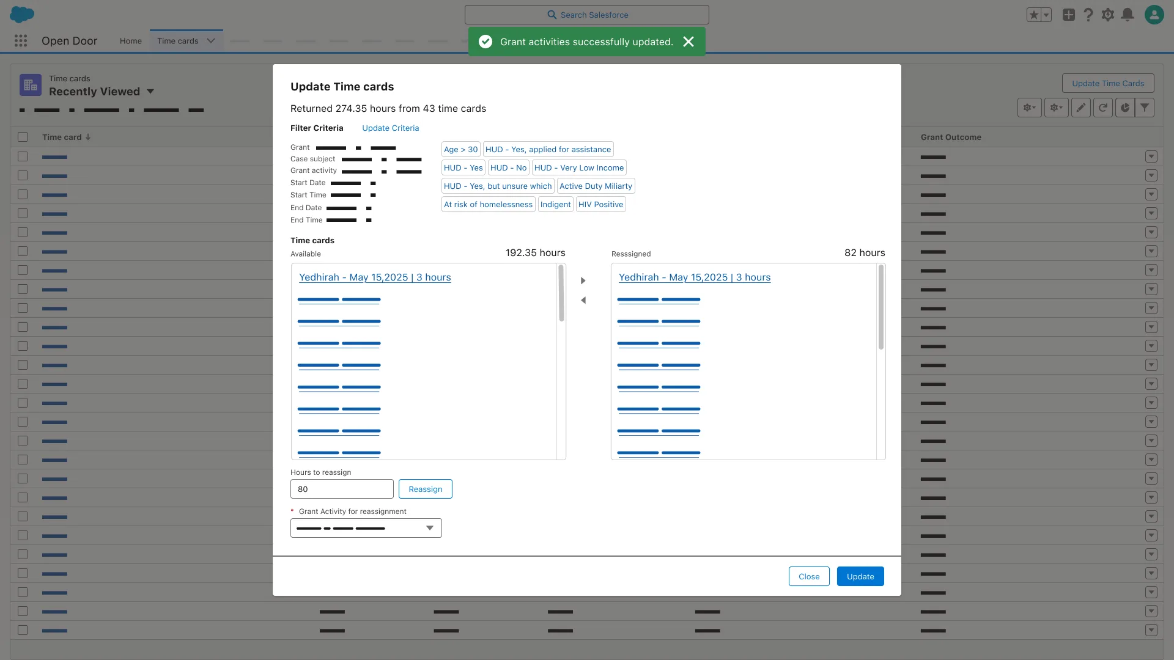Select the HUD - No filter pill

[508, 167]
